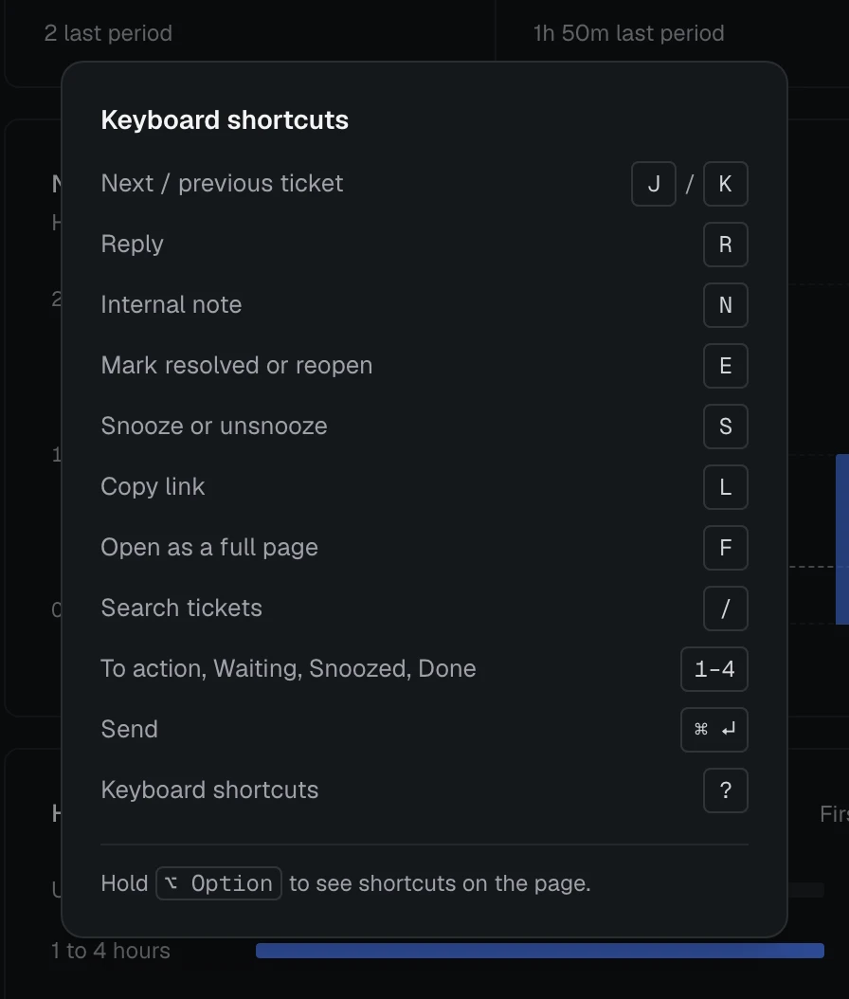Click the 'Snooze or unsnooze' label
849x999 pixels.
point(214,427)
